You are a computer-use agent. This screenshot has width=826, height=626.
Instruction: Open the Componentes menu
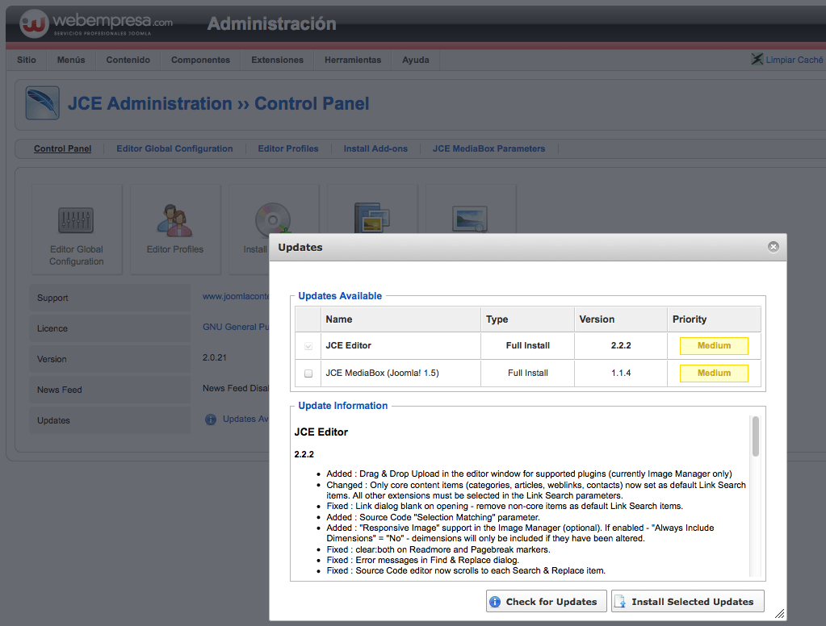pyautogui.click(x=201, y=60)
